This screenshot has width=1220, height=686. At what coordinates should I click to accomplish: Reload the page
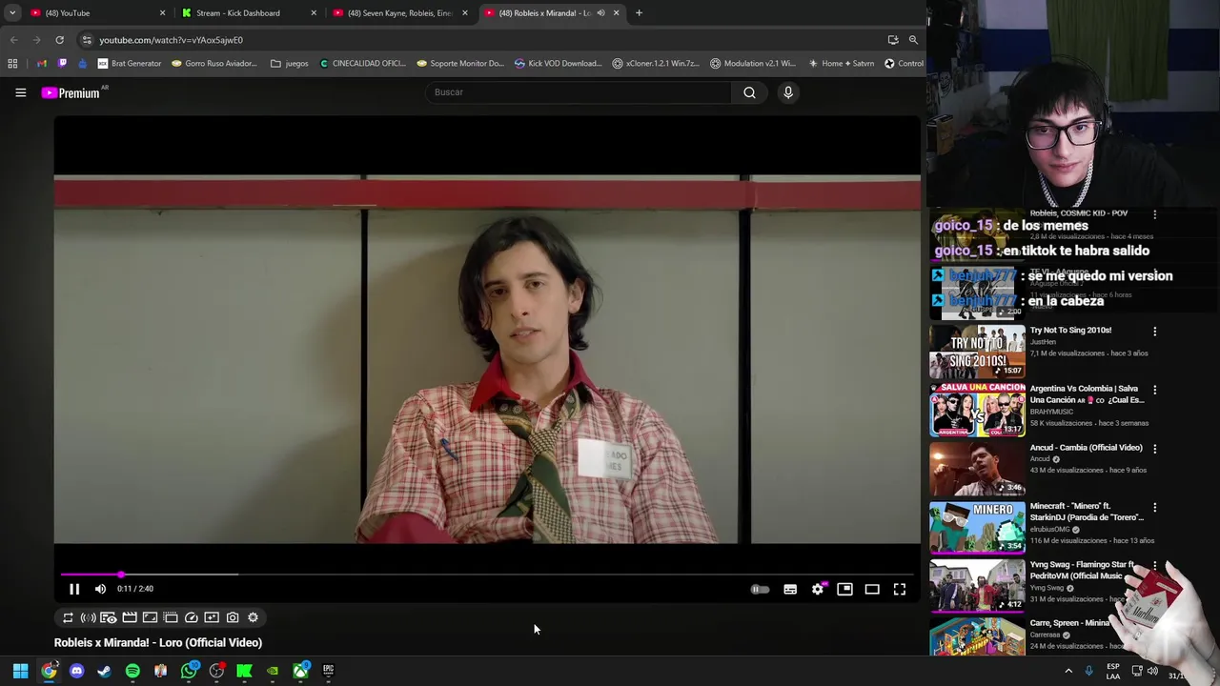click(59, 40)
